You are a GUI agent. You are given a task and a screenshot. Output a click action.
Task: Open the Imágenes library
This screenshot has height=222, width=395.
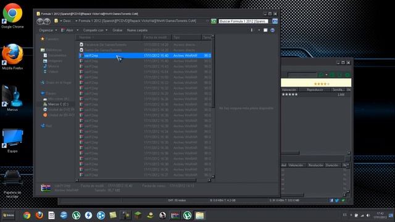(x=52, y=61)
